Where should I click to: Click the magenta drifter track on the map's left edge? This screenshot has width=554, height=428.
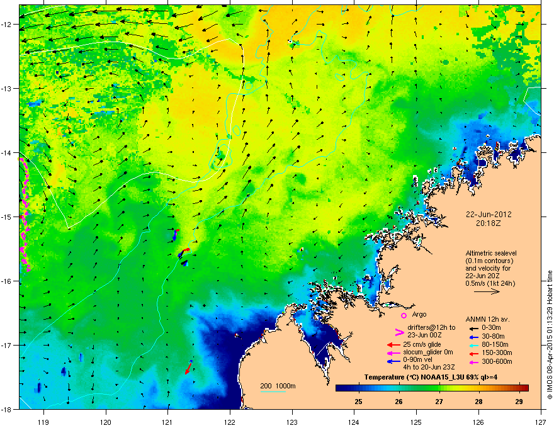pos(25,215)
